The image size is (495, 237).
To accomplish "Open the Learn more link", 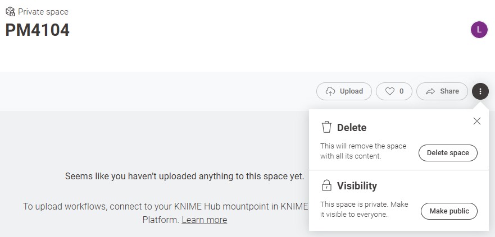I will tap(204, 220).
